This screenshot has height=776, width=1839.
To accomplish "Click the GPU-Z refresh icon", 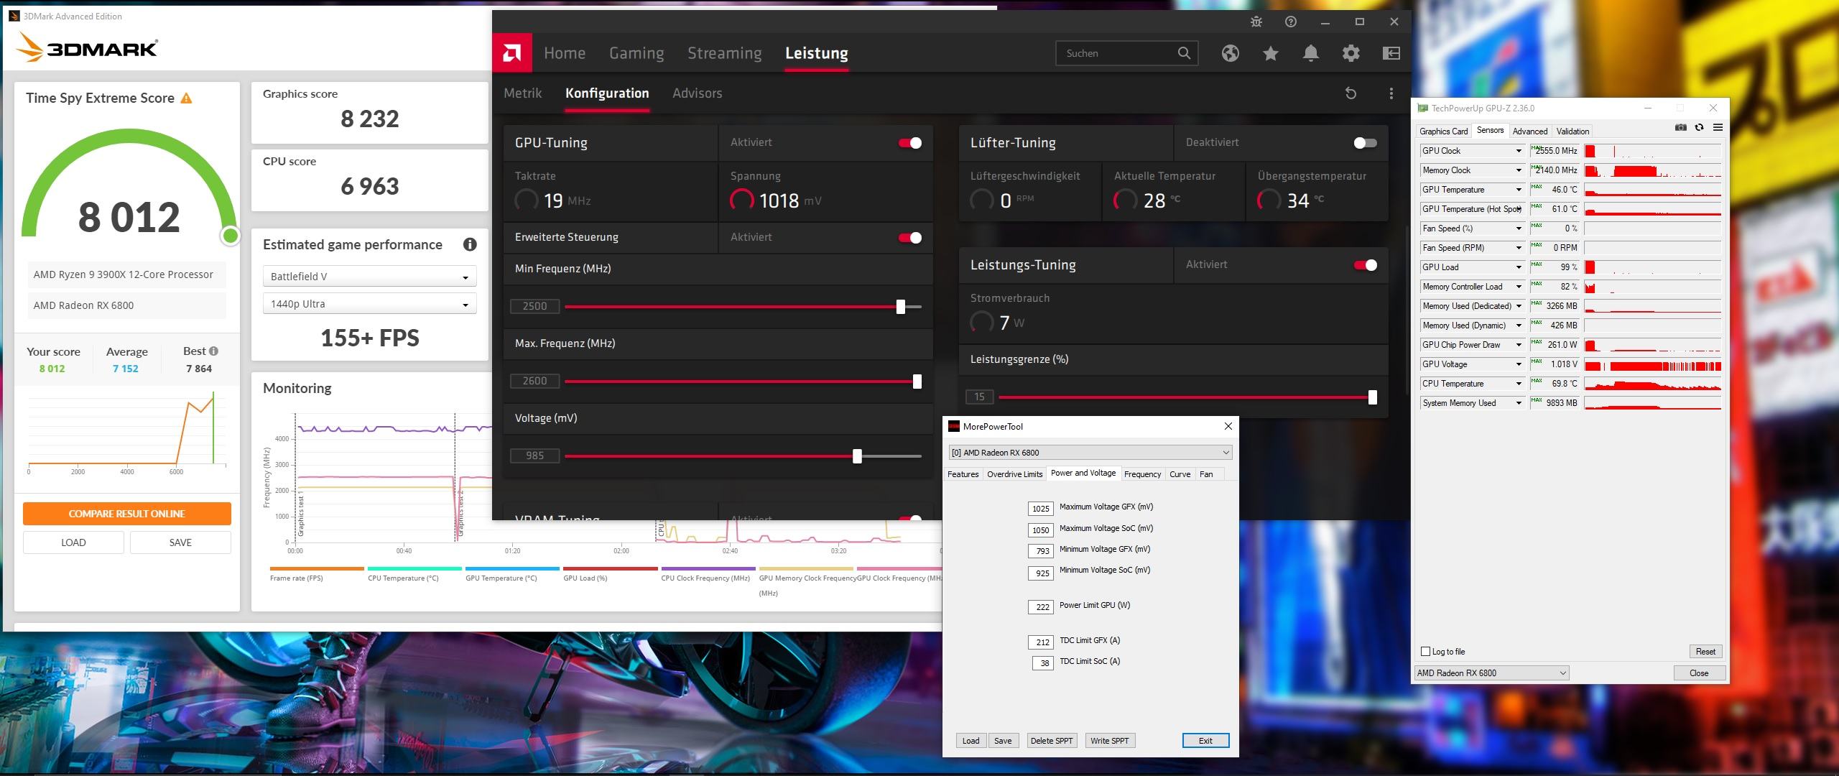I will click(x=1699, y=127).
